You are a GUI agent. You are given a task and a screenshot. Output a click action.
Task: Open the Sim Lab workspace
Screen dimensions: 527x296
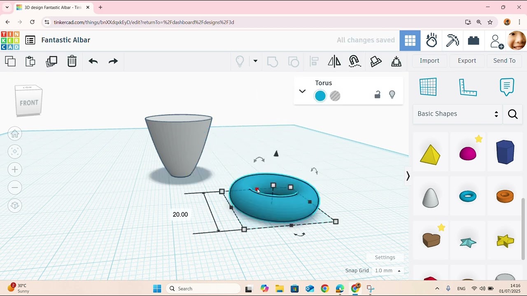431,40
